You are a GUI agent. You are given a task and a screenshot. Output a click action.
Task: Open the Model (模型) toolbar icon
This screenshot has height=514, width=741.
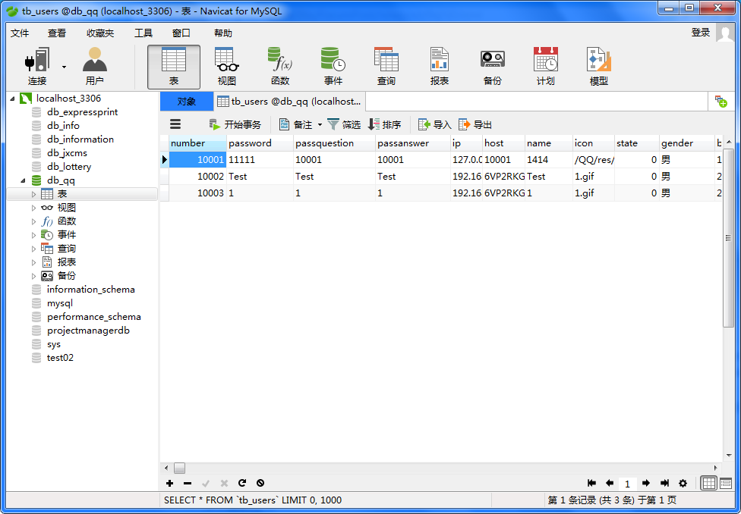[x=599, y=67]
